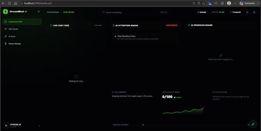Open Dashboard HUD in the sidebar

(x=22, y=22)
